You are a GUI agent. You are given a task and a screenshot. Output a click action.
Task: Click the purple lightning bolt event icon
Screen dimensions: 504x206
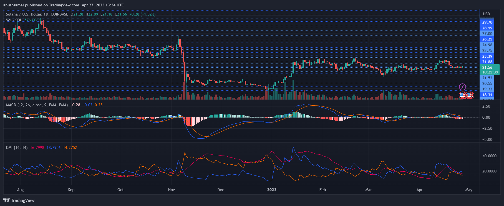[462, 87]
